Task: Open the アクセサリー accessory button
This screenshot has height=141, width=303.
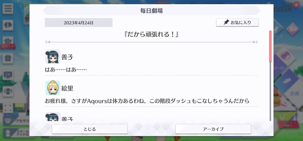Action: (16, 121)
